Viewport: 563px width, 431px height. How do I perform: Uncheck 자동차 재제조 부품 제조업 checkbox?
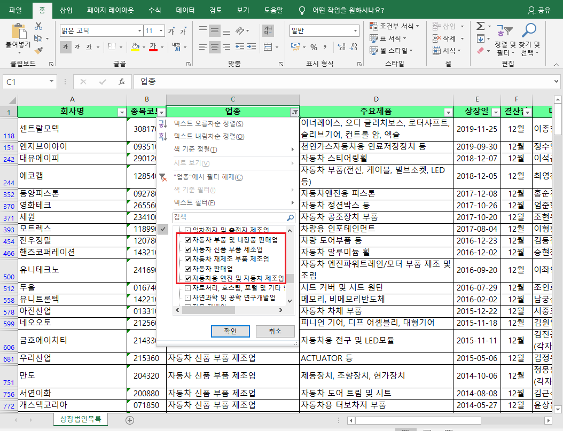[187, 259]
